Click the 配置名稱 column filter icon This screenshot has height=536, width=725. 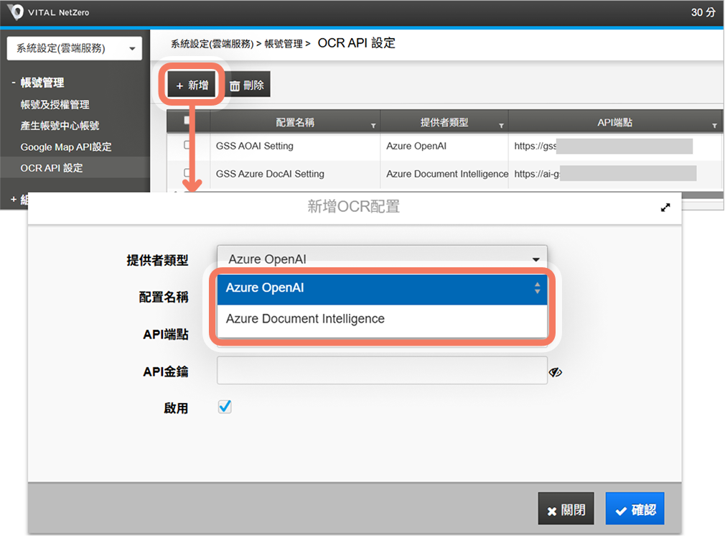click(373, 126)
